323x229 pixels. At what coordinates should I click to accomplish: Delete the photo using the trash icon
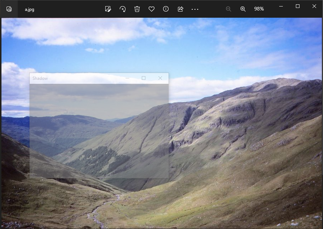[x=137, y=9]
